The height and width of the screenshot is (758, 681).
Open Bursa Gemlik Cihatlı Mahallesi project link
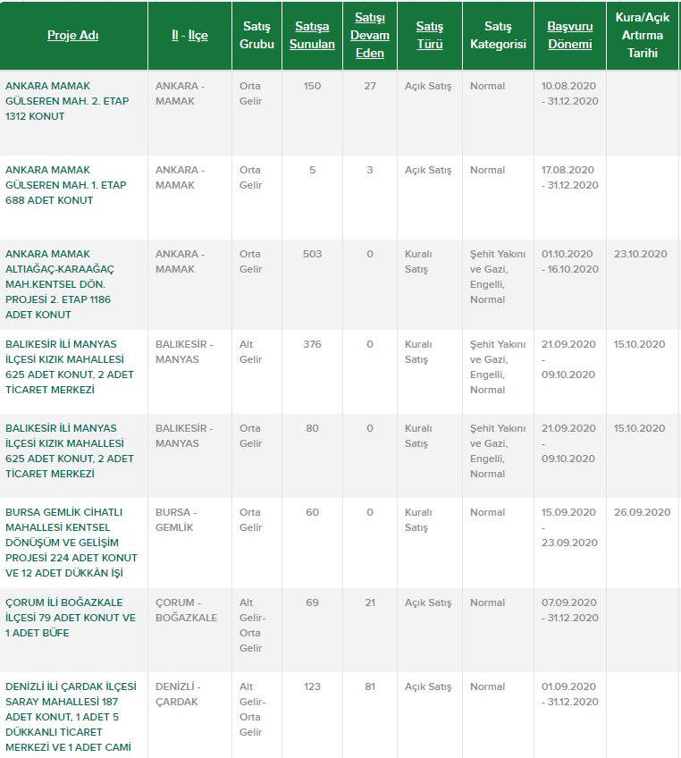pos(71,543)
